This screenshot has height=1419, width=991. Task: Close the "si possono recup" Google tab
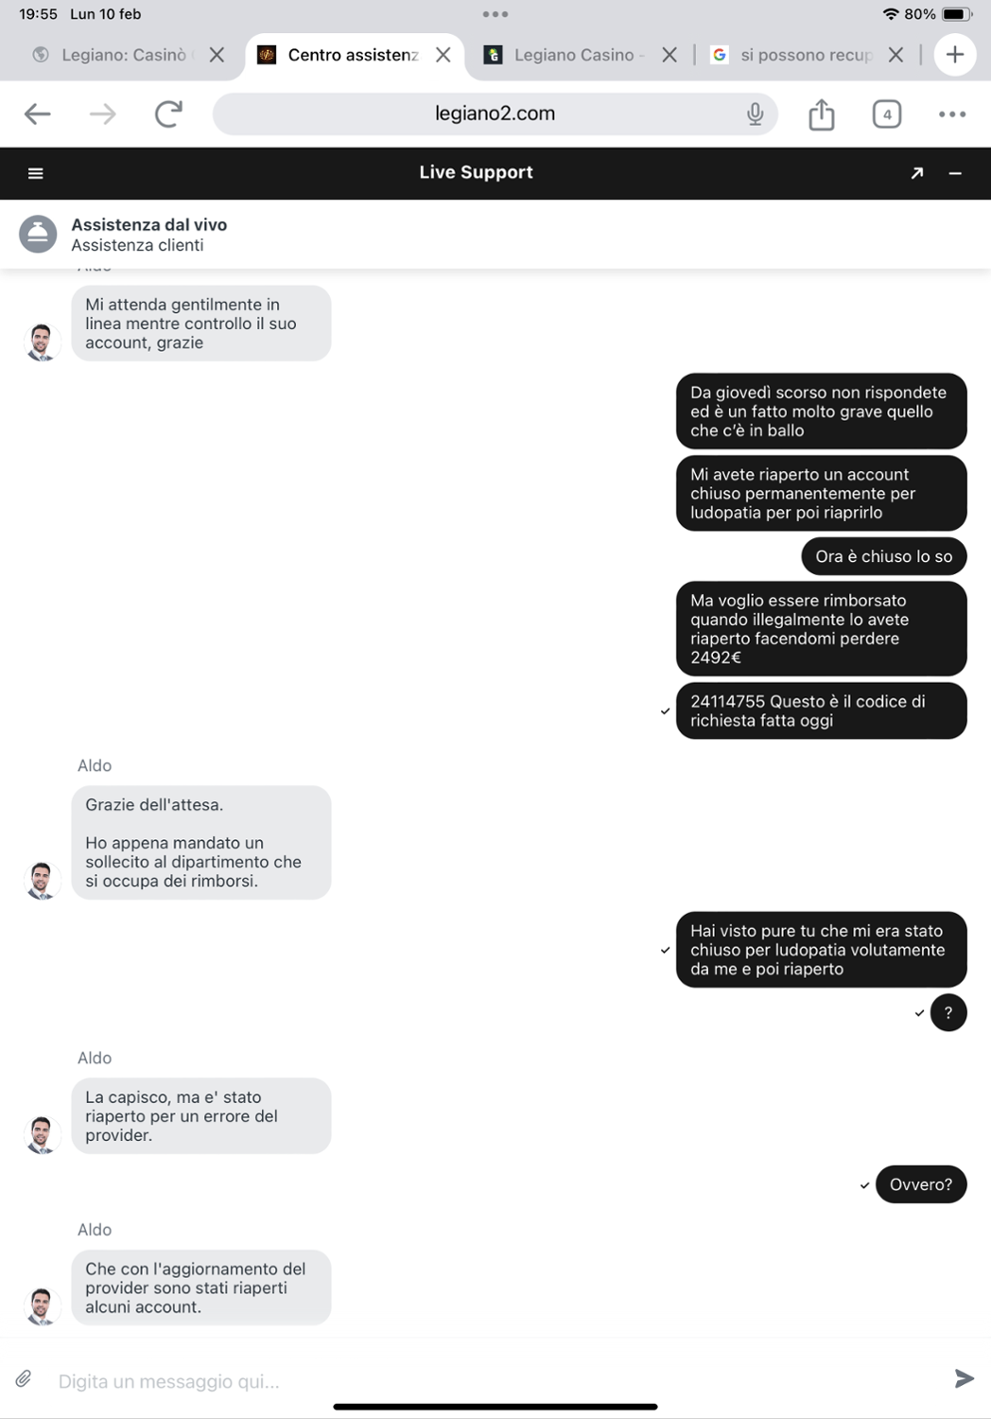tap(895, 55)
